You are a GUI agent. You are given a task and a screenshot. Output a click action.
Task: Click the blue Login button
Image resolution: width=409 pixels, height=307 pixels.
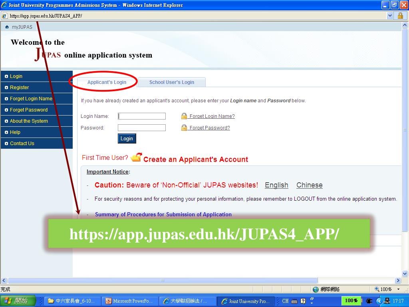[x=127, y=138]
